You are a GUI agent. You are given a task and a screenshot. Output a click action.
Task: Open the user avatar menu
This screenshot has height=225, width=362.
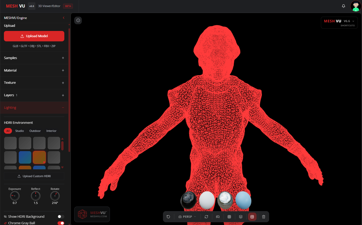click(x=356, y=6)
